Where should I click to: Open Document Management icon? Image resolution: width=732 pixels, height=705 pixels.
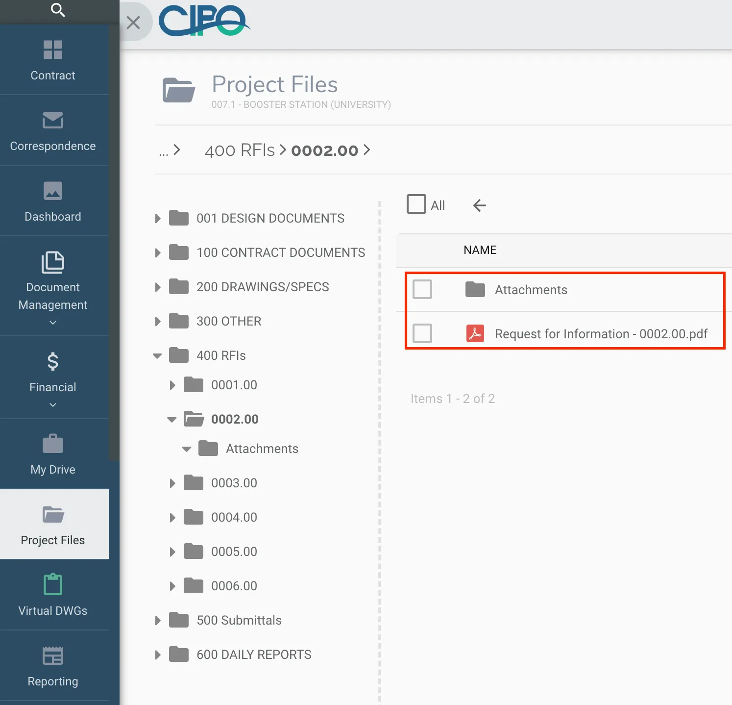pos(53,262)
